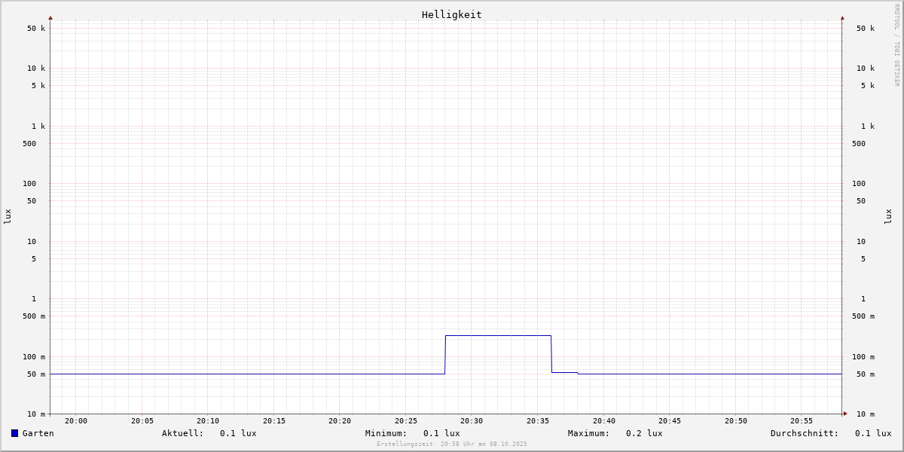The image size is (904, 452).
Task: Click the 20:45 time axis label
Action: click(670, 421)
